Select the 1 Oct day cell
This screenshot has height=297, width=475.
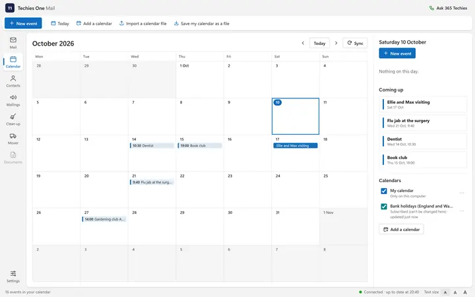(x=200, y=79)
